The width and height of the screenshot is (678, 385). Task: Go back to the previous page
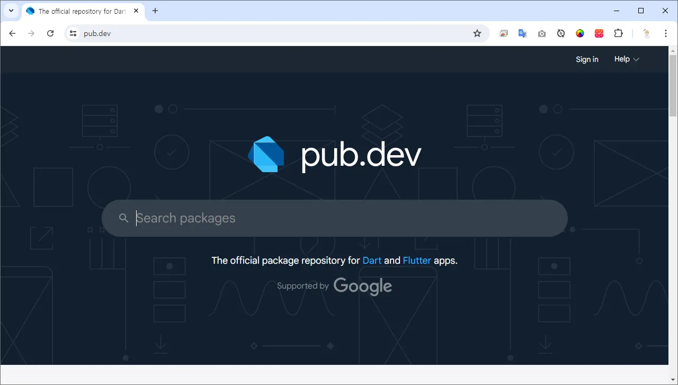coord(13,33)
